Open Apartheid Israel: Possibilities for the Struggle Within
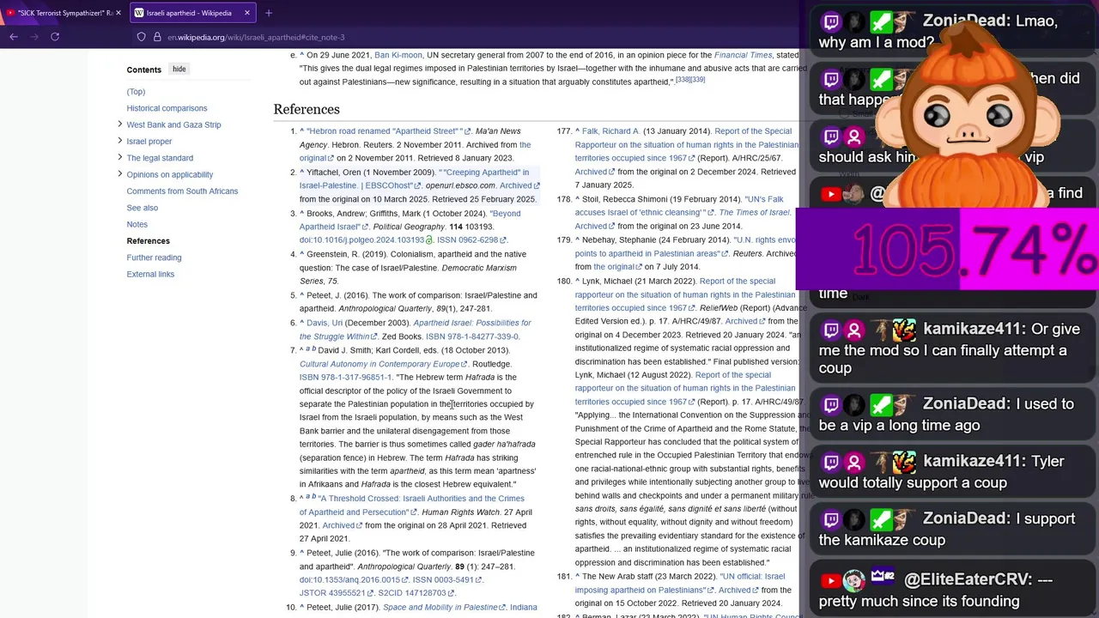Image resolution: width=1099 pixels, height=618 pixels. coord(416,330)
